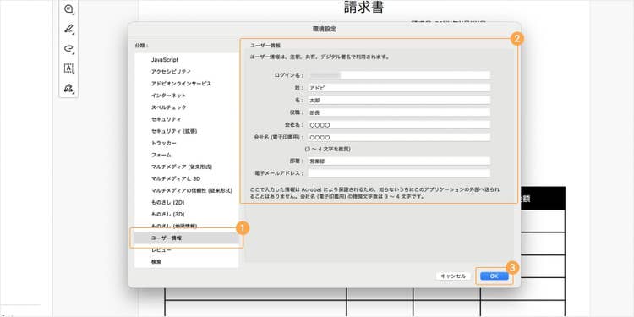
Task: Select the highlighter pen tool icon
Action: point(68,29)
